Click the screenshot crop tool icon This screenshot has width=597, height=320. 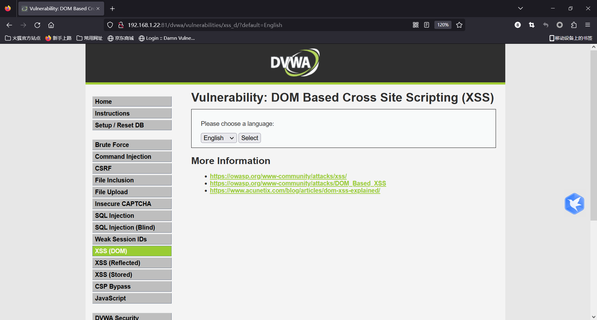(532, 25)
